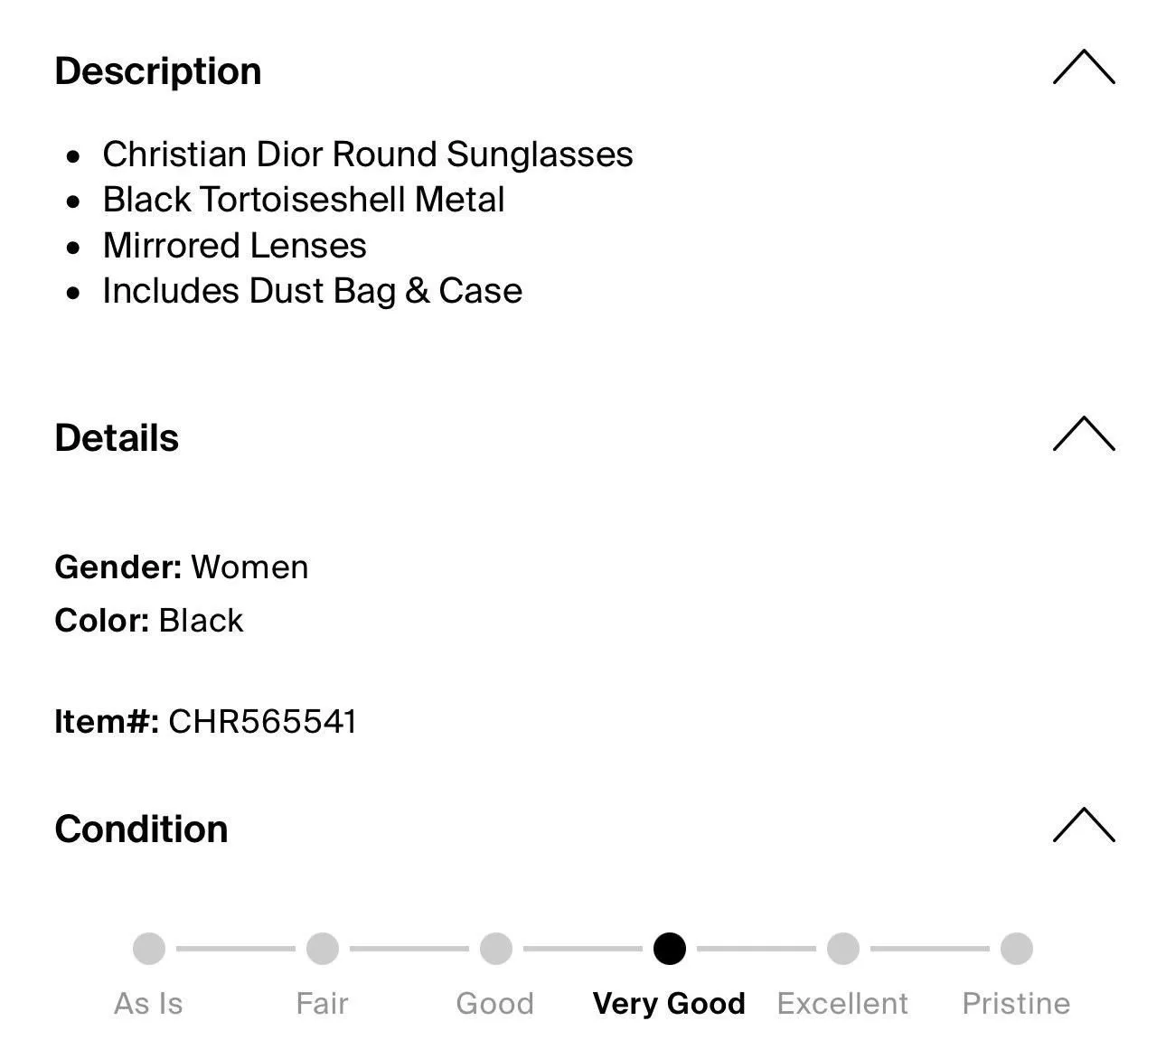Viewport: 1166px width, 1049px height.
Task: Click the As Is label text
Action: [x=148, y=1004]
